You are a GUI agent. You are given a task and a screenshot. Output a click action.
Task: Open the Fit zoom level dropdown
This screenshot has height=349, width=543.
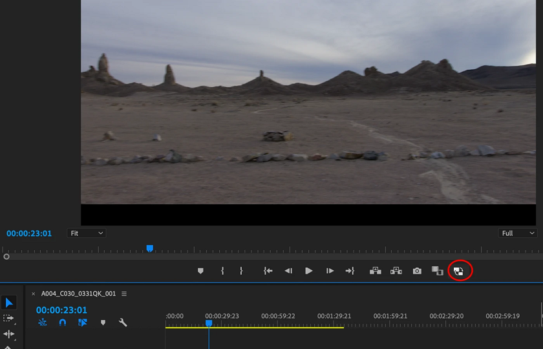pos(87,233)
